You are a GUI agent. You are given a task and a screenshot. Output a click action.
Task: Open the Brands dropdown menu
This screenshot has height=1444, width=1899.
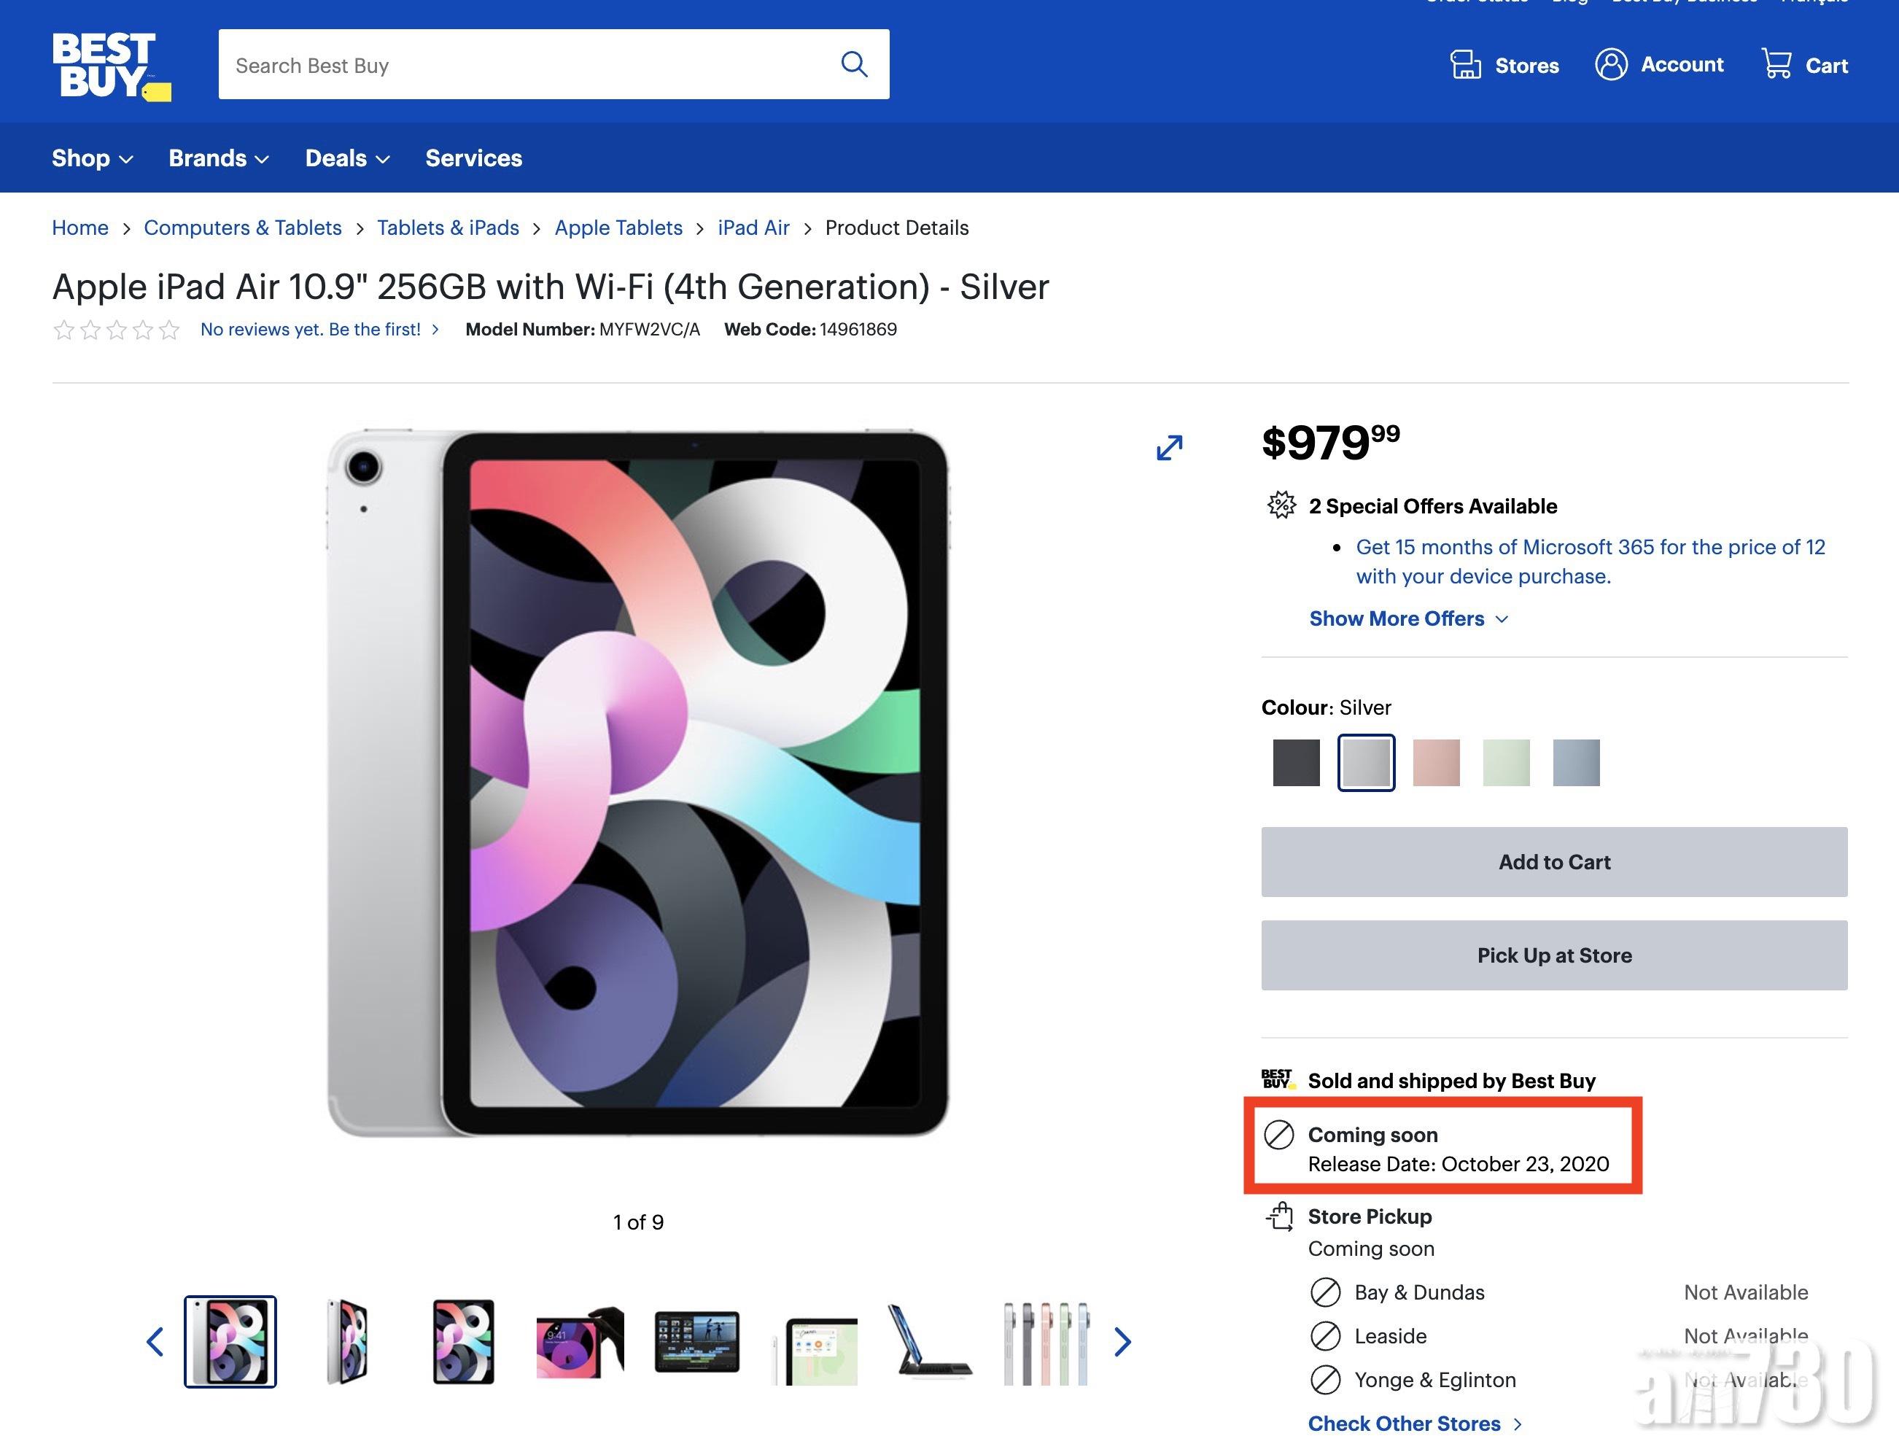point(218,158)
